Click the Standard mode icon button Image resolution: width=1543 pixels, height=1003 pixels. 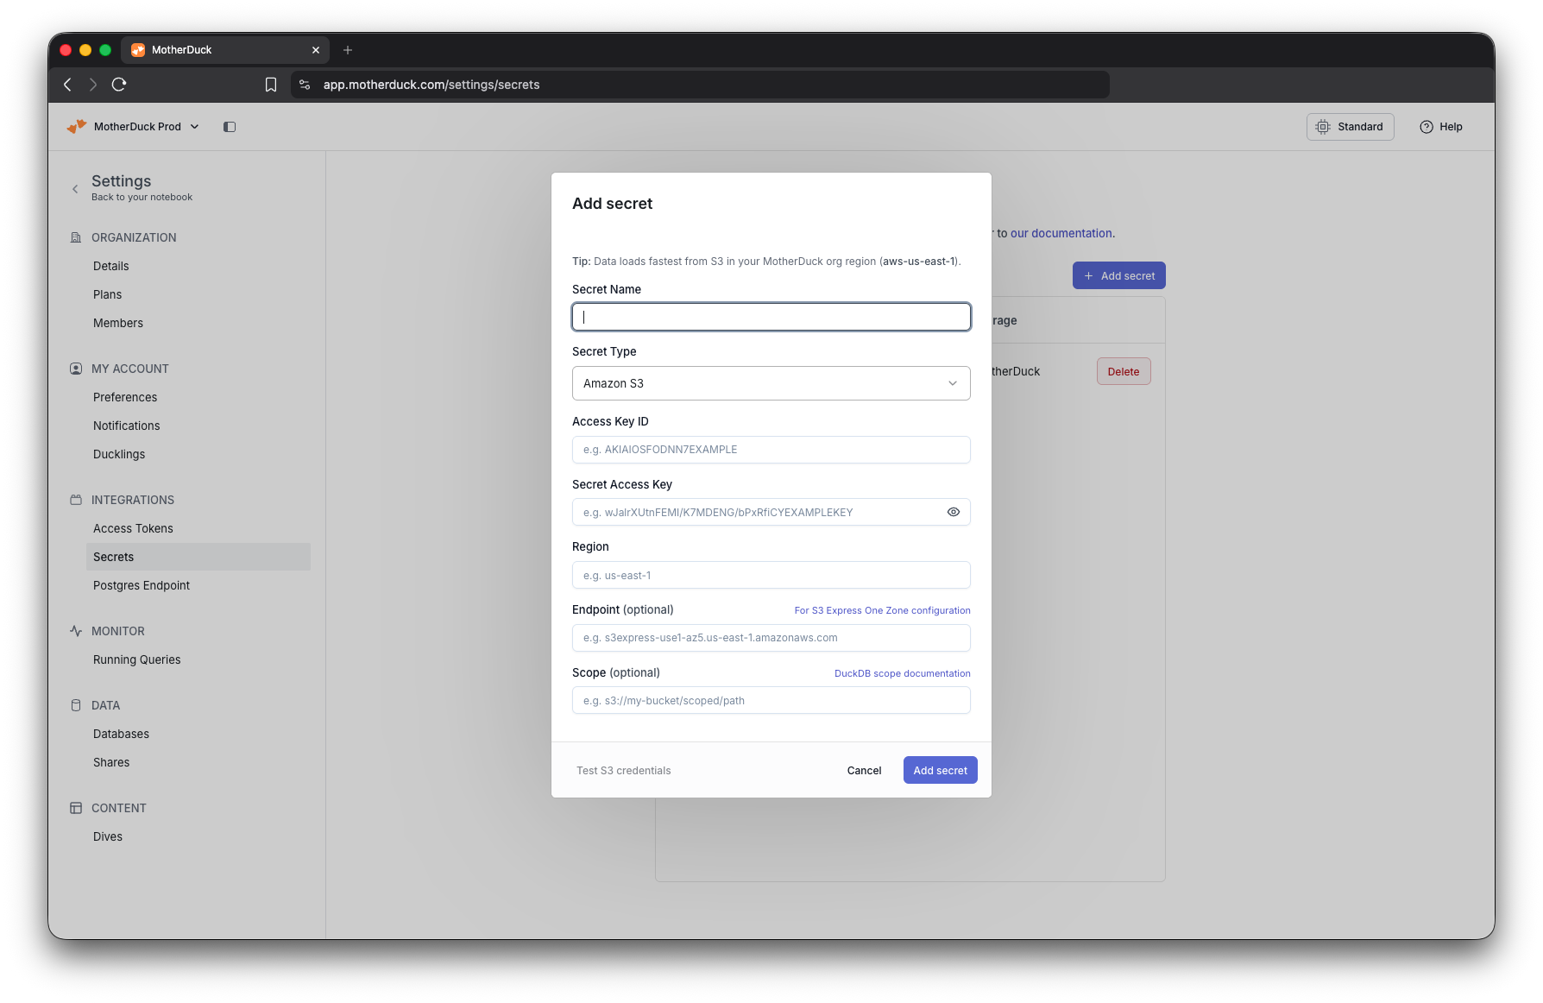pyautogui.click(x=1323, y=126)
